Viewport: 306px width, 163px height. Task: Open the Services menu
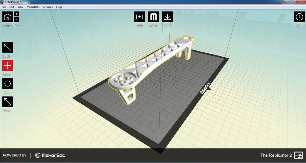[x=48, y=7]
